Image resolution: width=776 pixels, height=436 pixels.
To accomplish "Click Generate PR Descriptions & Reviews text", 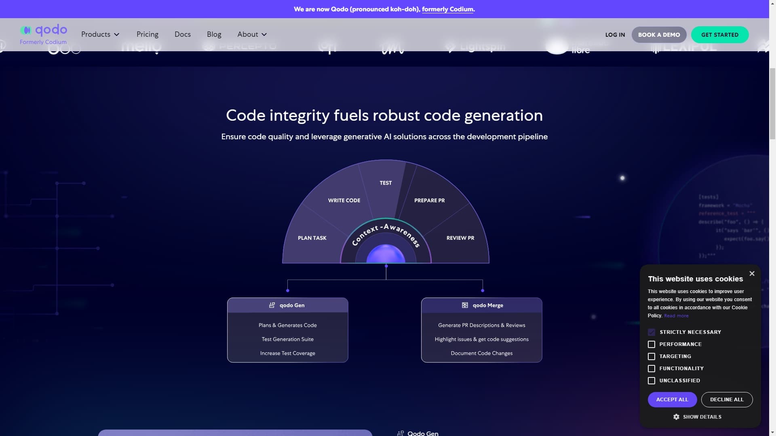I will coord(482,325).
